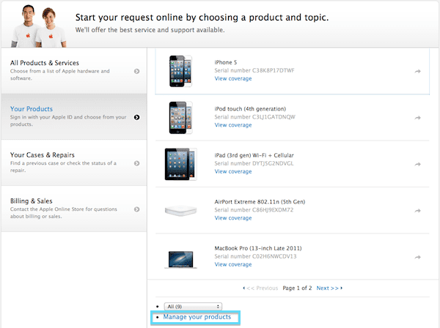Click the iPhone 5 product name
This screenshot has width=440, height=328.
226,62
